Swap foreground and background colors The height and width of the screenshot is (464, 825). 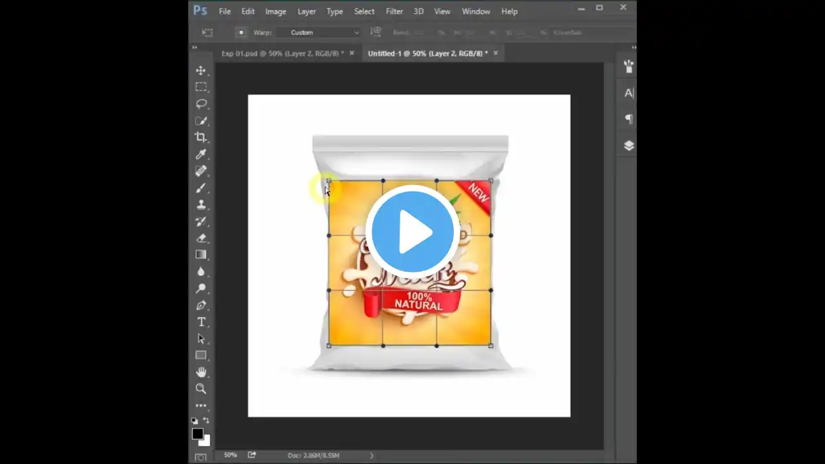tap(206, 421)
